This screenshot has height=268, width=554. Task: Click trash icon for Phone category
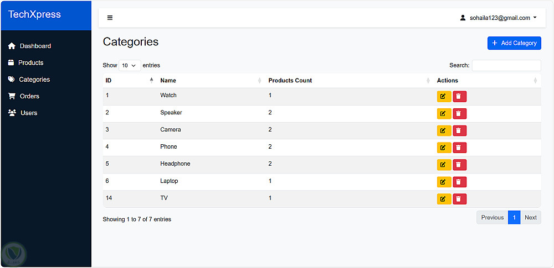459,148
